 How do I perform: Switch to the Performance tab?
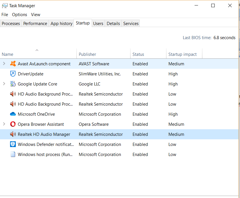tap(35, 23)
